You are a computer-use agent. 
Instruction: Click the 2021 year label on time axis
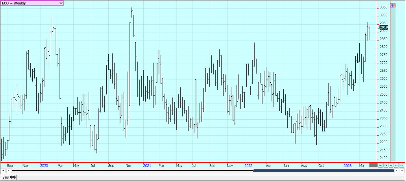147,165
